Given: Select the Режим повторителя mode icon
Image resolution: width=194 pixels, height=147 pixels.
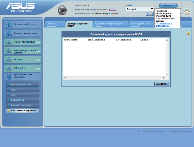Looking at the screenshot, I should pos(9,42).
